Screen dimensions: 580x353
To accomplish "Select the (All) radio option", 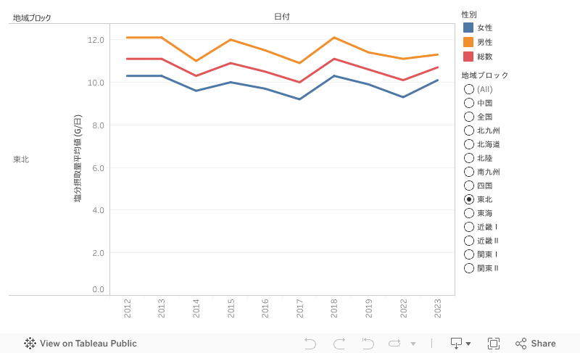I will tap(468, 89).
